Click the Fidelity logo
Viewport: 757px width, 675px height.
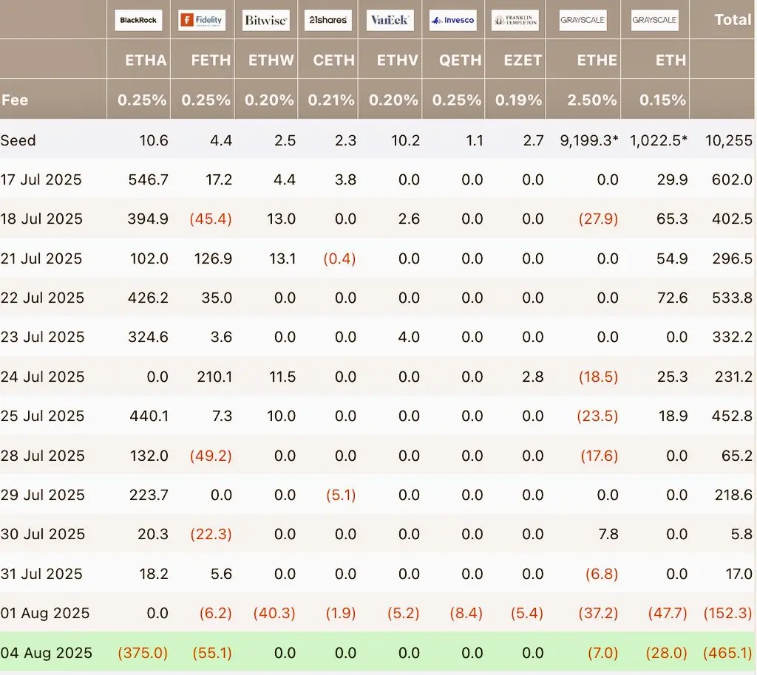(201, 20)
